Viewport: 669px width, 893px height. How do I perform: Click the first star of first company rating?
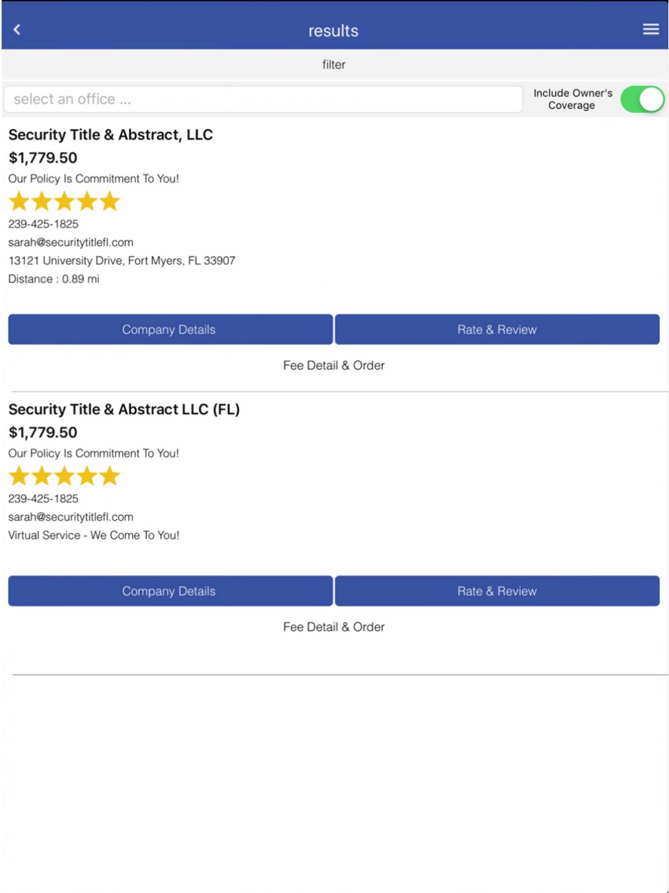click(x=19, y=201)
